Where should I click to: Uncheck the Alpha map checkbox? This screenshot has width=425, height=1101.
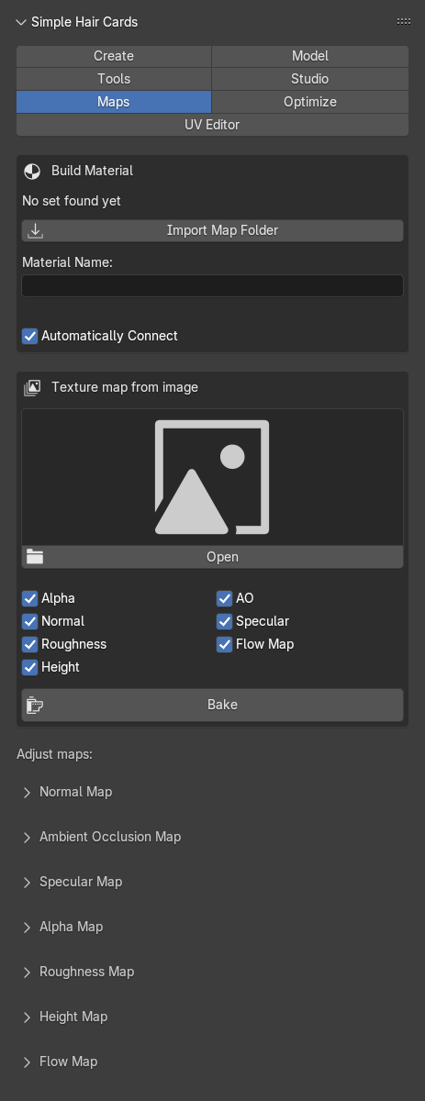[30, 598]
